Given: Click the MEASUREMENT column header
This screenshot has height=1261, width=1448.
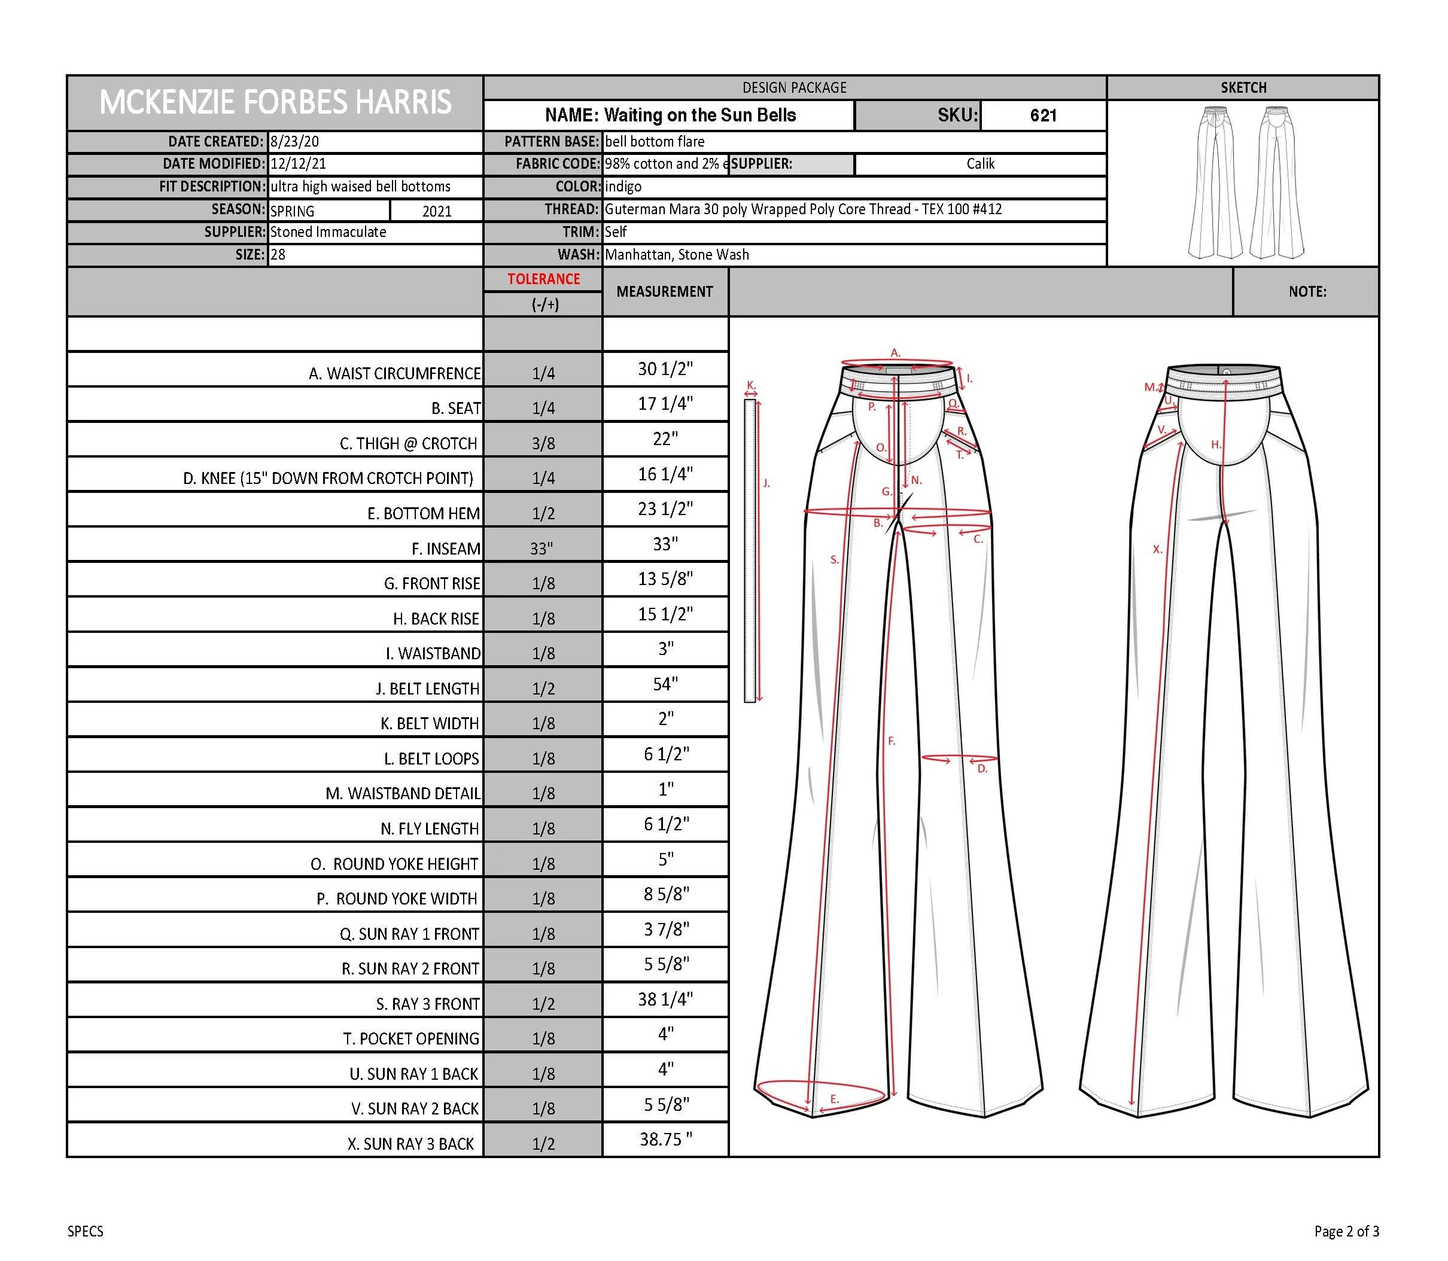Looking at the screenshot, I should pyautogui.click(x=665, y=291).
